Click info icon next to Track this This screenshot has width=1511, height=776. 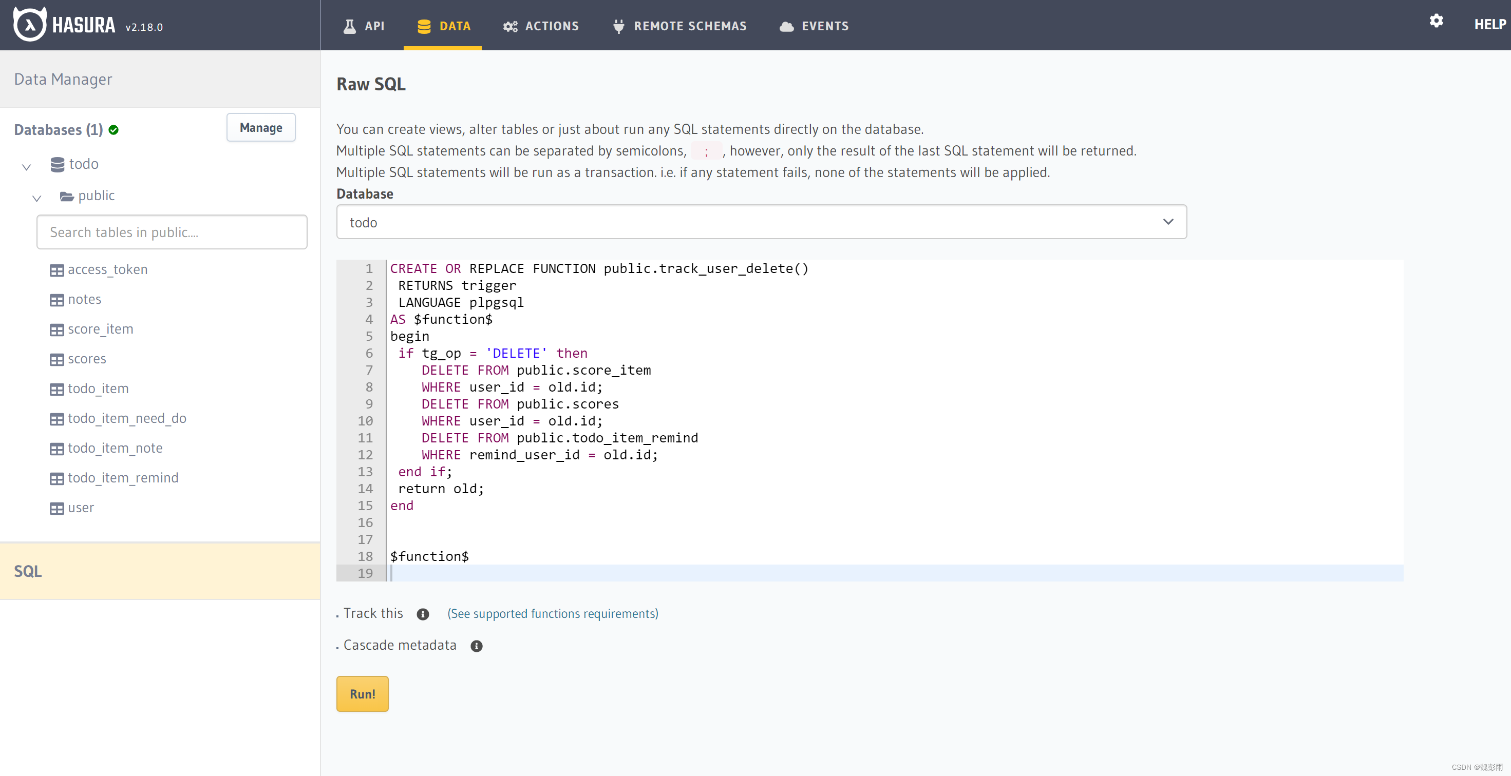coord(422,614)
